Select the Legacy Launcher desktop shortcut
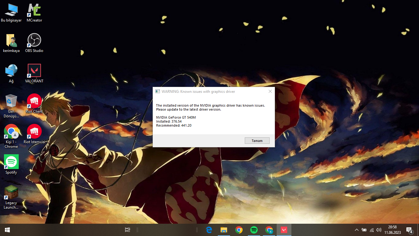This screenshot has width=419, height=236. click(11, 197)
